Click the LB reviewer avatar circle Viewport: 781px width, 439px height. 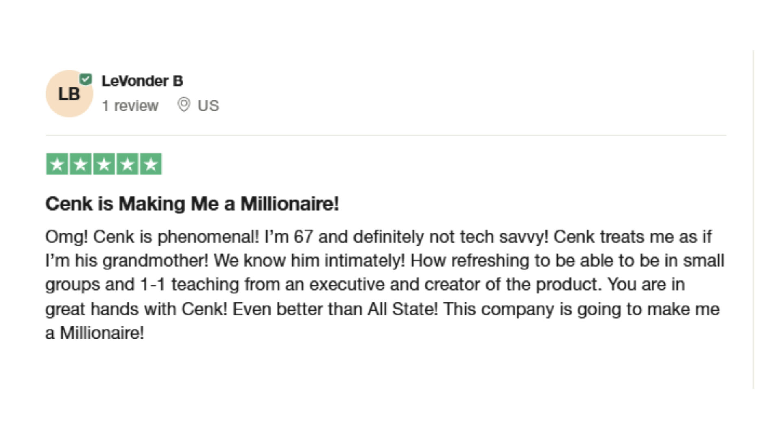[69, 94]
